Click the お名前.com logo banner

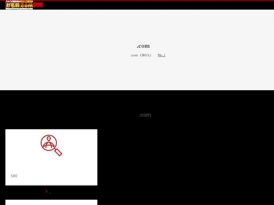coord(24,5)
